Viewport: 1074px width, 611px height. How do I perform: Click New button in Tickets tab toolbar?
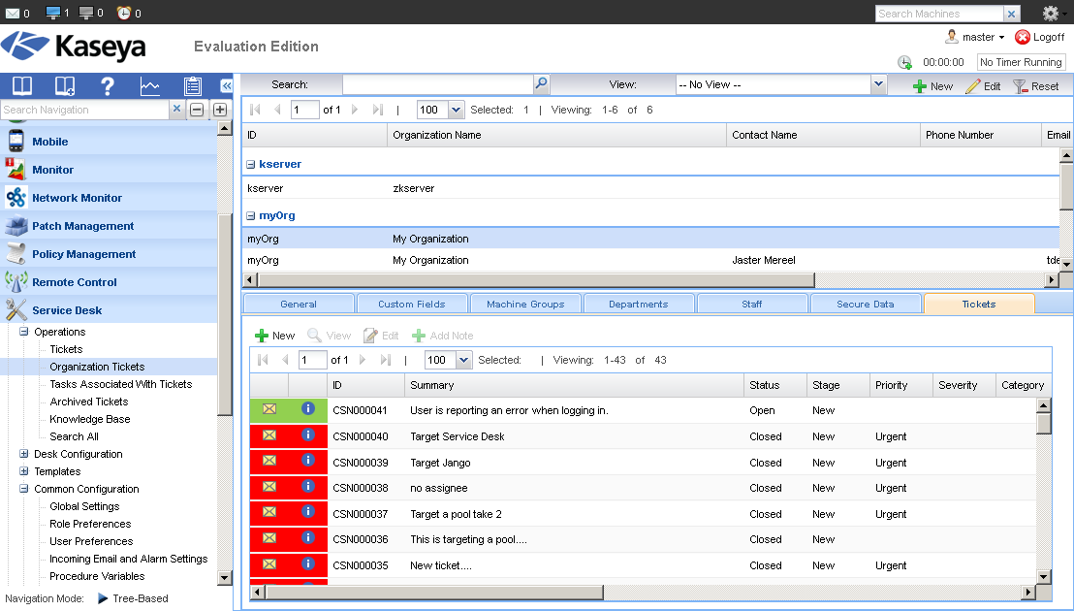coord(274,336)
